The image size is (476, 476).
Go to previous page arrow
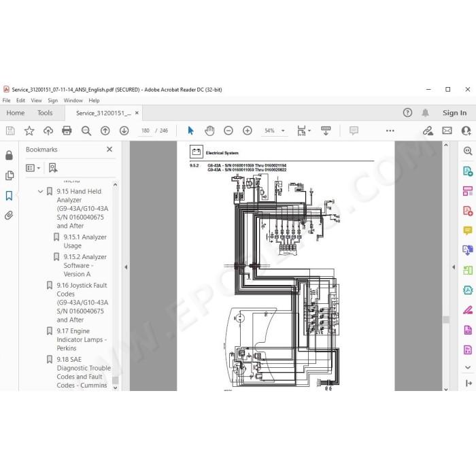pyautogui.click(x=105, y=131)
